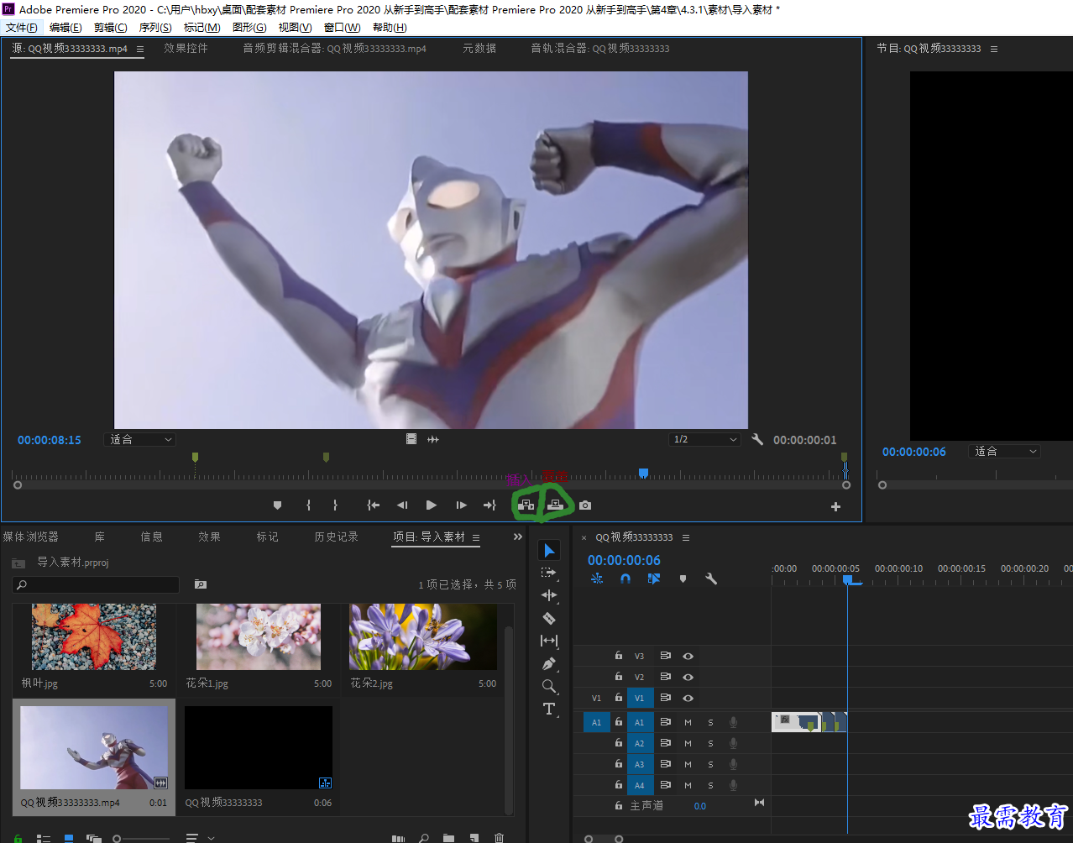Screen dimensions: 1073x843
Task: Select the Pen tool
Action: pos(549,663)
